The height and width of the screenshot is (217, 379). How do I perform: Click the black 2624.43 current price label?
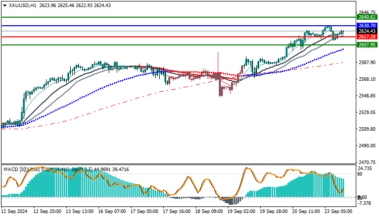point(367,31)
